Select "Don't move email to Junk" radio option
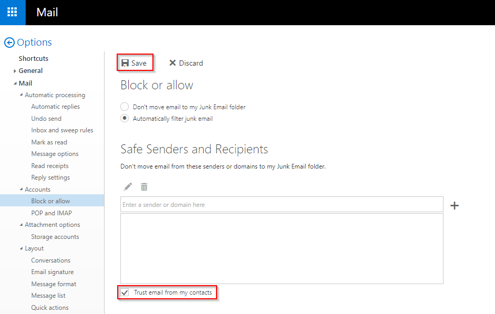The height and width of the screenshot is (314, 495). click(125, 107)
